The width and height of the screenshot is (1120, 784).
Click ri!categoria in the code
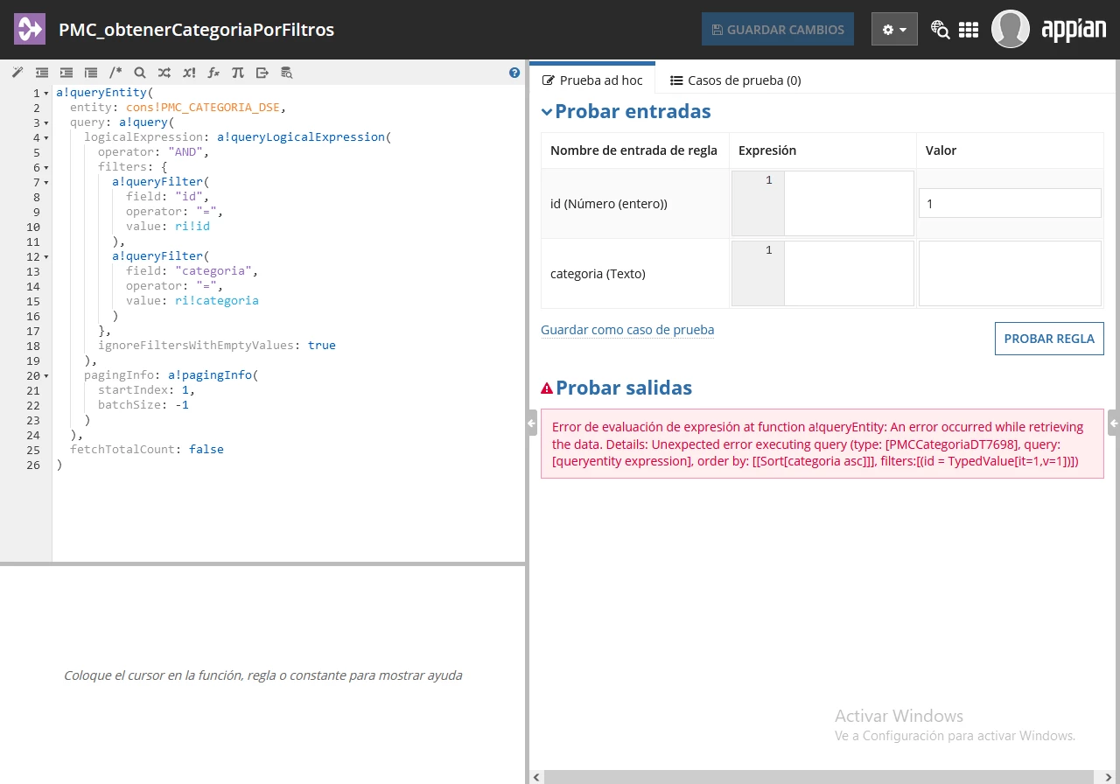point(217,301)
